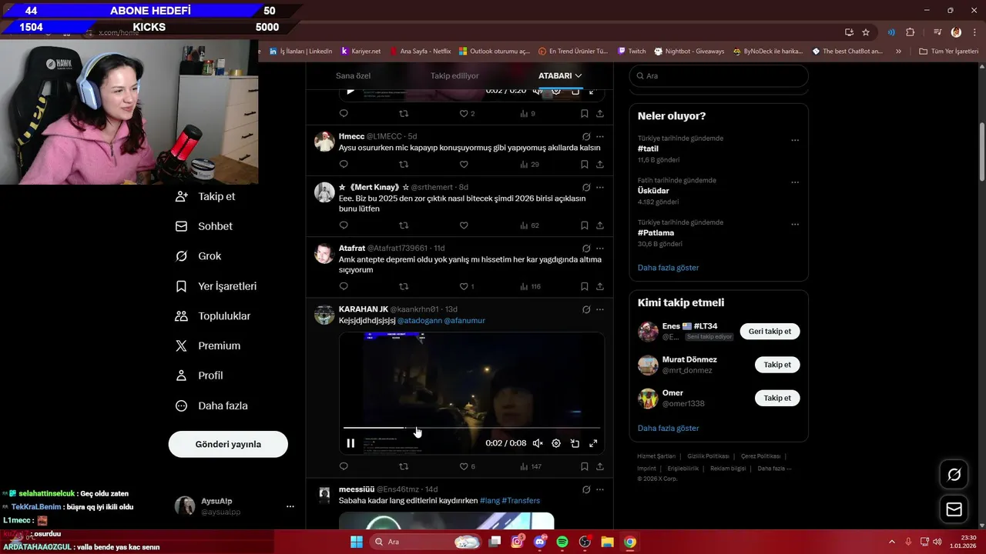Bookmark the Mert Kınay post
The width and height of the screenshot is (986, 554).
coord(585,225)
